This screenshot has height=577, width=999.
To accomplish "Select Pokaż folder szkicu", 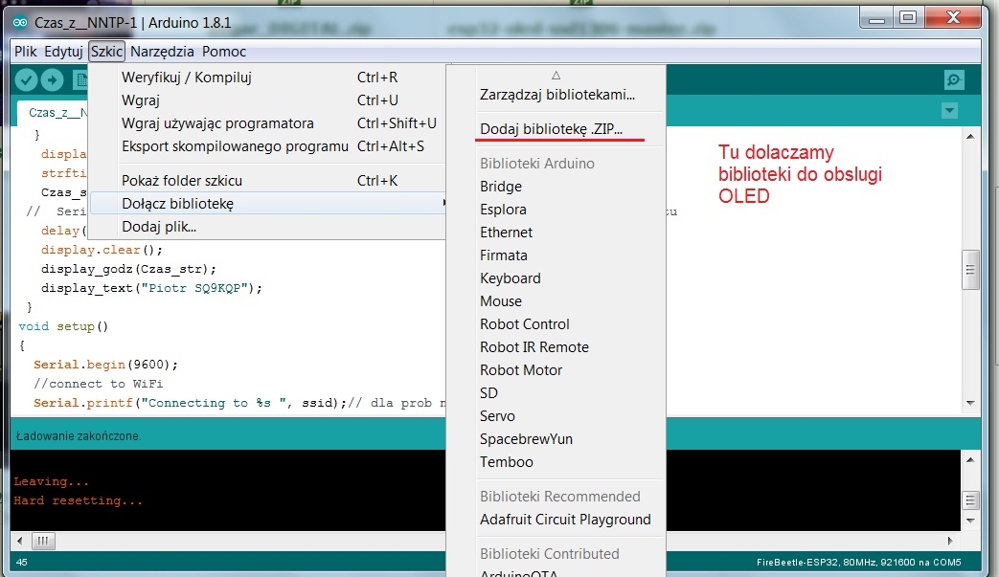I will click(x=267, y=180).
